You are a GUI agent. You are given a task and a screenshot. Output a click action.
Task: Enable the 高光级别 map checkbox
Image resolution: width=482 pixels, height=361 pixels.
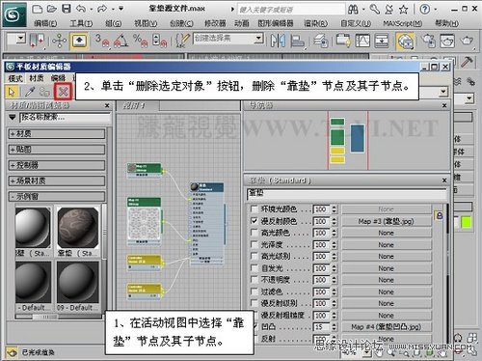[254, 256]
